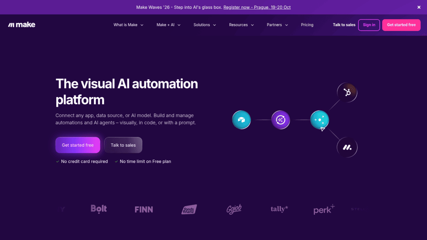Click the No credit card required text

84,161
